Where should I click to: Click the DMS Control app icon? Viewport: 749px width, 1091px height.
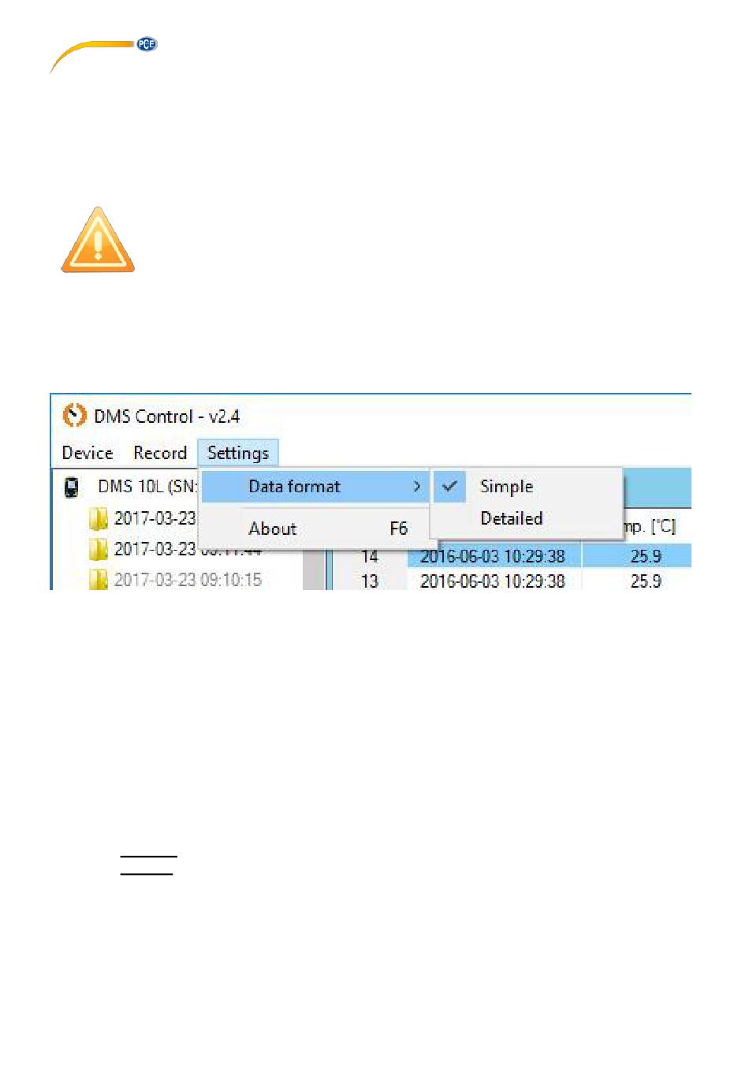(74, 415)
